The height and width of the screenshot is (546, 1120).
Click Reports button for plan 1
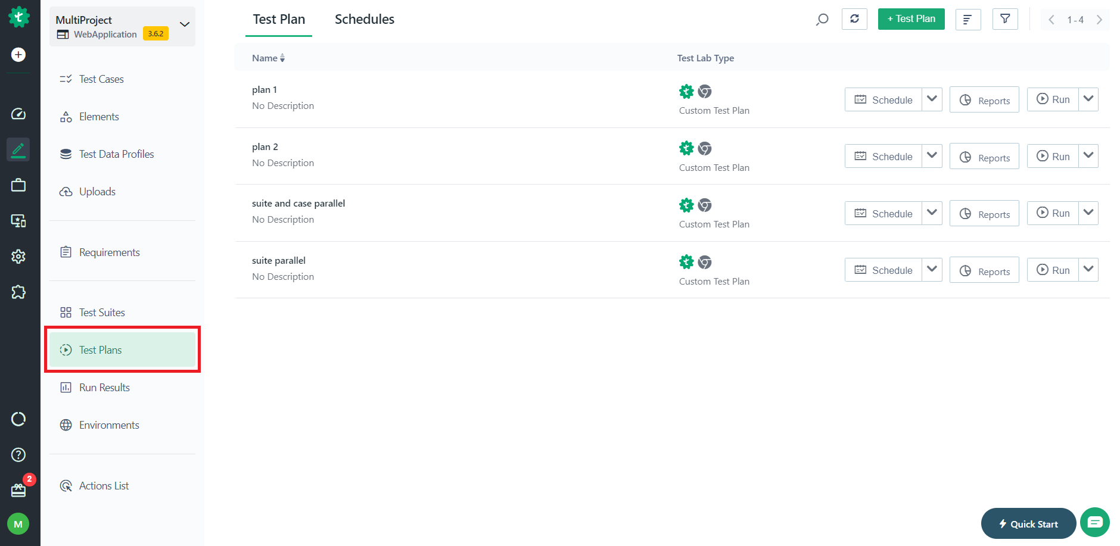pyautogui.click(x=984, y=100)
